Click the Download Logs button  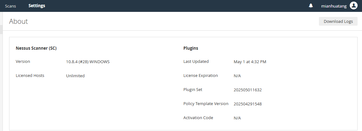[338, 21]
